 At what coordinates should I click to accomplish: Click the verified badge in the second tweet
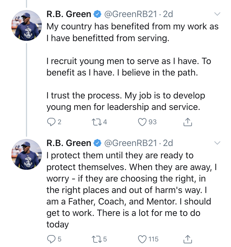click(x=97, y=143)
